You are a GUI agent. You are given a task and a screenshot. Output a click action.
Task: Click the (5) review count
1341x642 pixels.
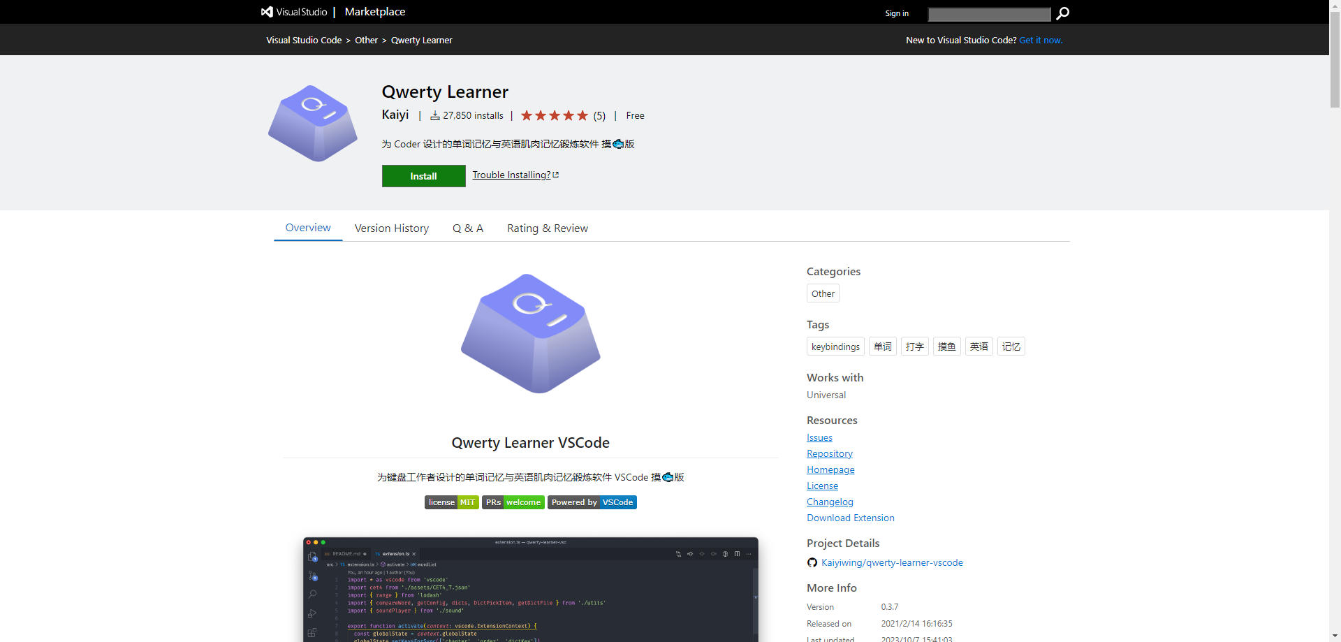pos(599,116)
